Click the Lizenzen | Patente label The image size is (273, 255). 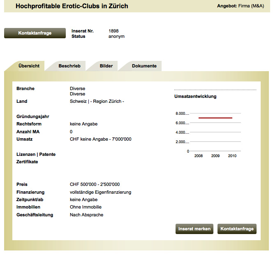coord(36,154)
